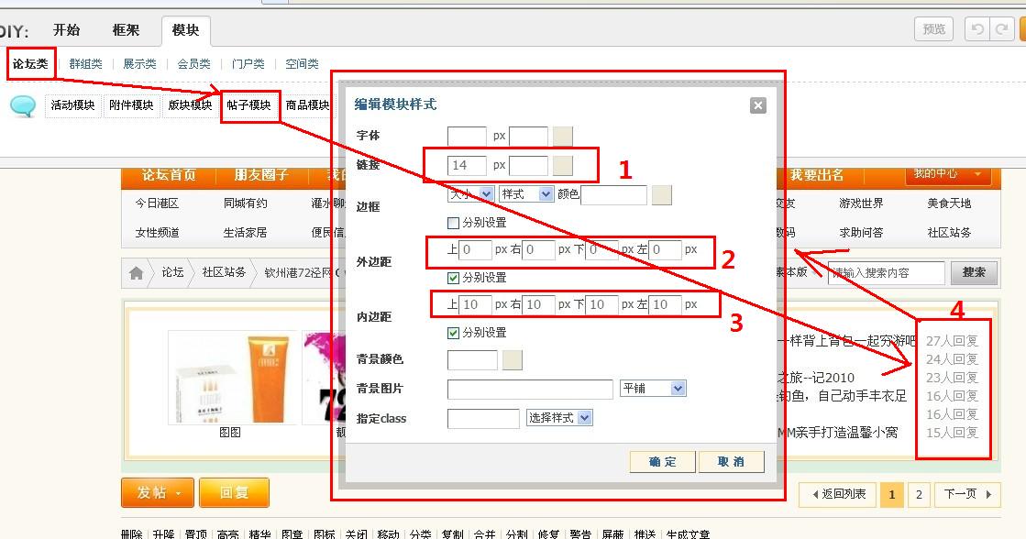Click the speech bubble forum icon
The height and width of the screenshot is (539, 1026).
23,106
